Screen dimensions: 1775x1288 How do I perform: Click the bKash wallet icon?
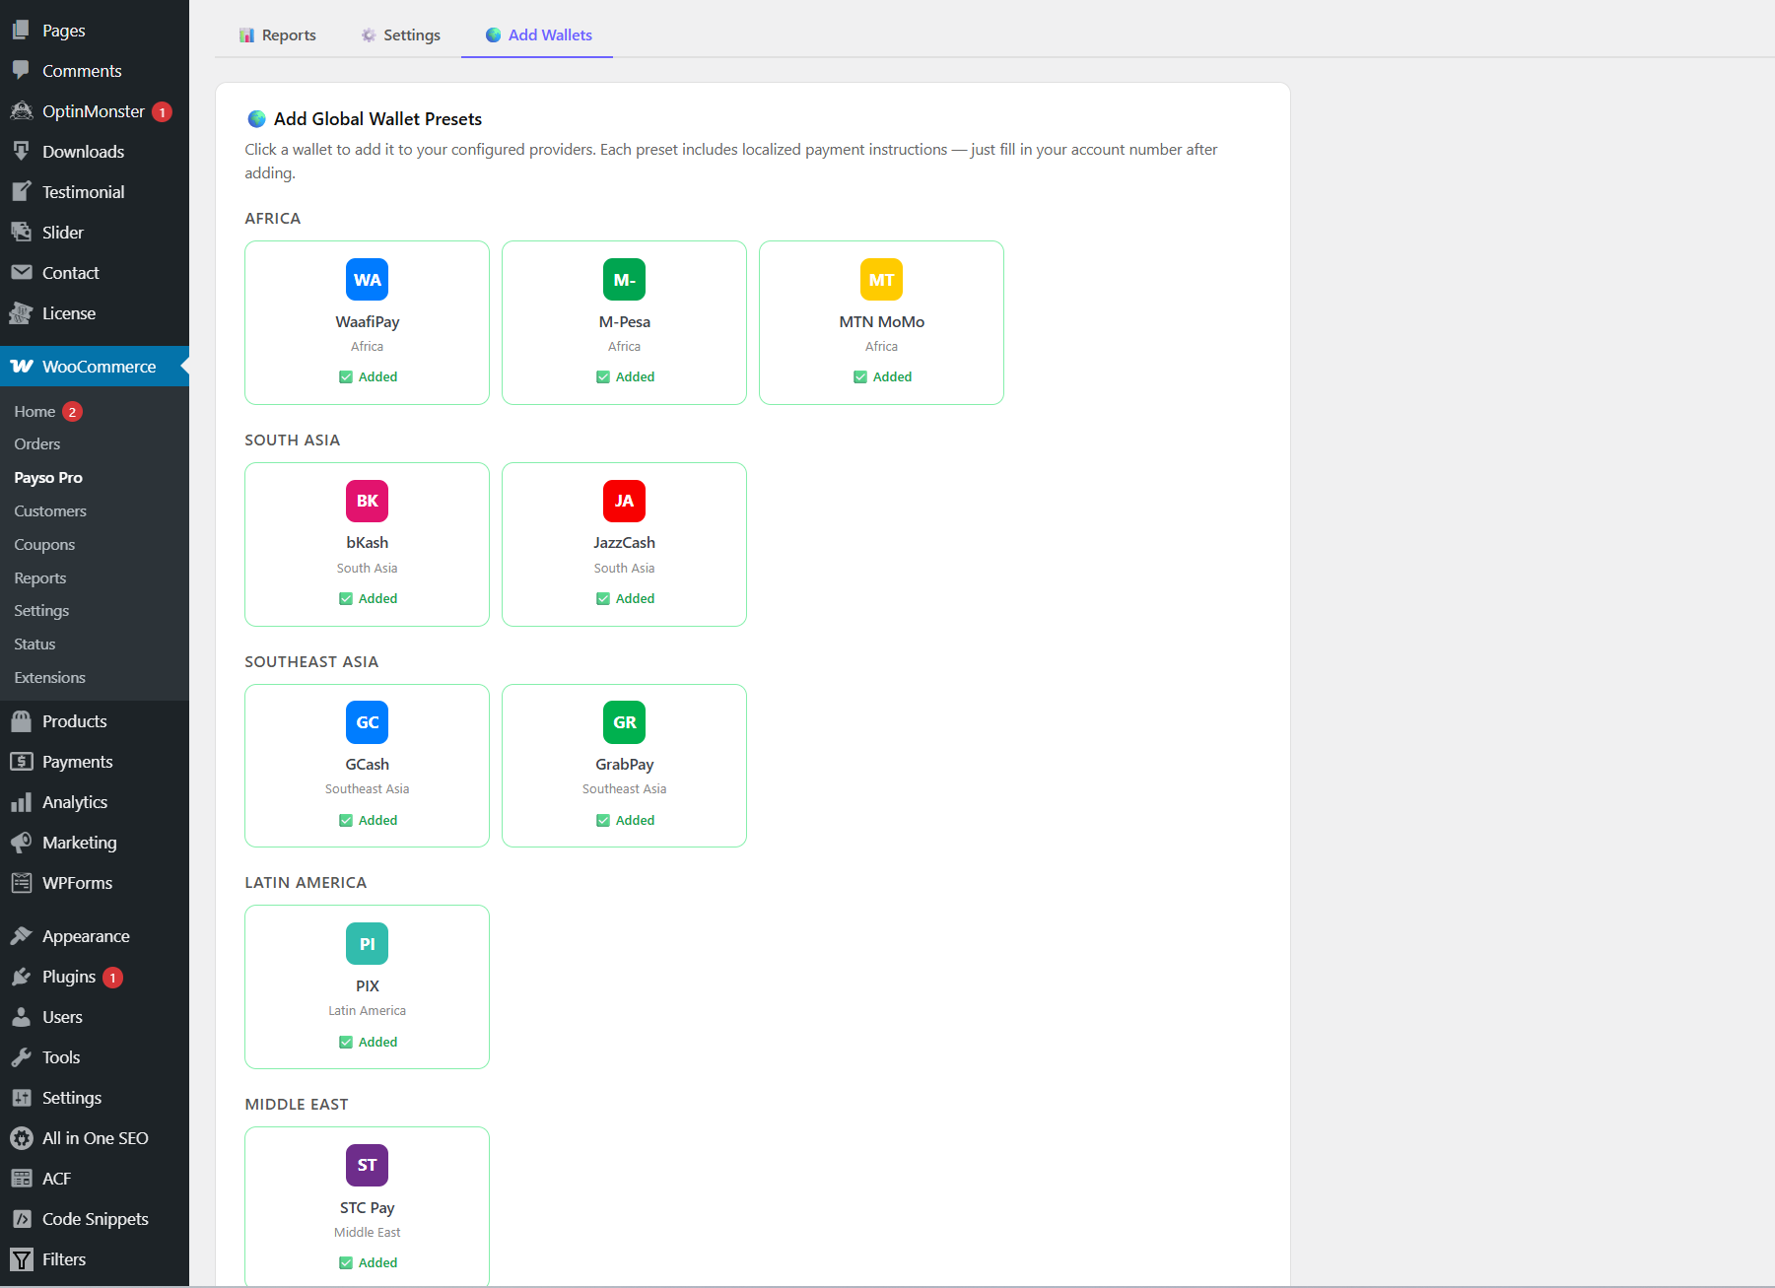point(367,501)
